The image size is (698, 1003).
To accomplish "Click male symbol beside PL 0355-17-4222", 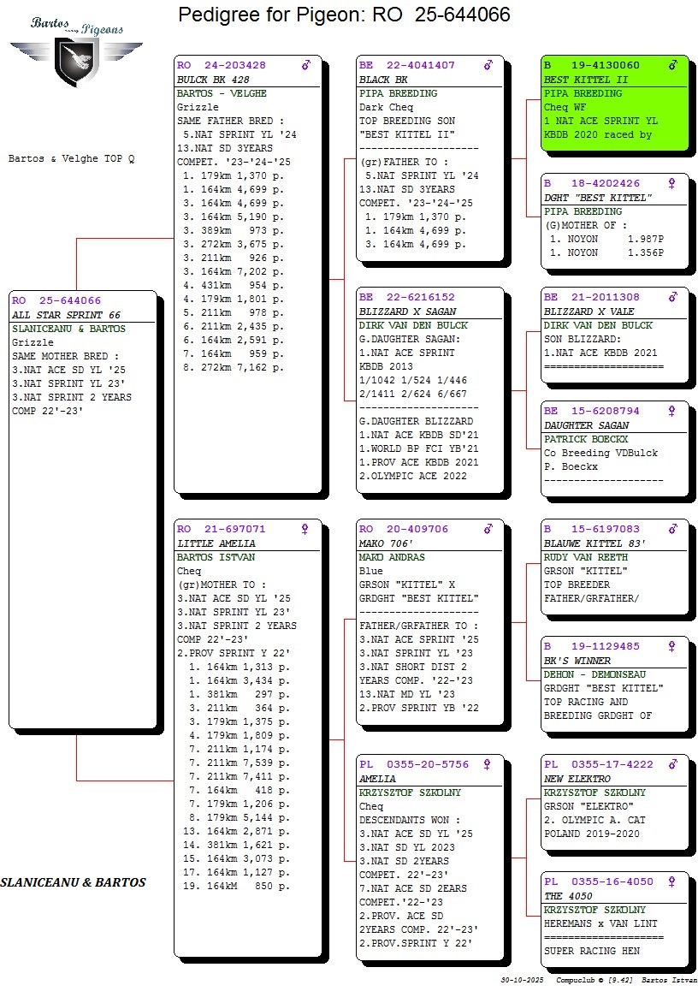I will [673, 765].
